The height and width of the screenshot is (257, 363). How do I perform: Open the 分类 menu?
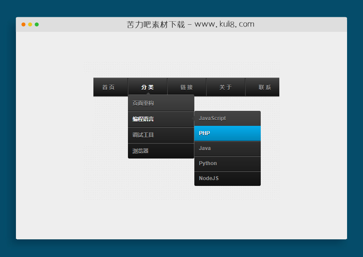tap(147, 87)
